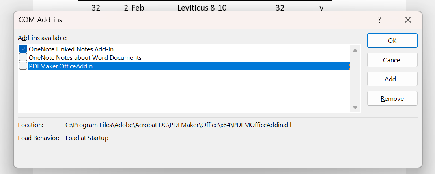Enable the PDFMaker.OfficeAddin checkbox

tap(24, 66)
